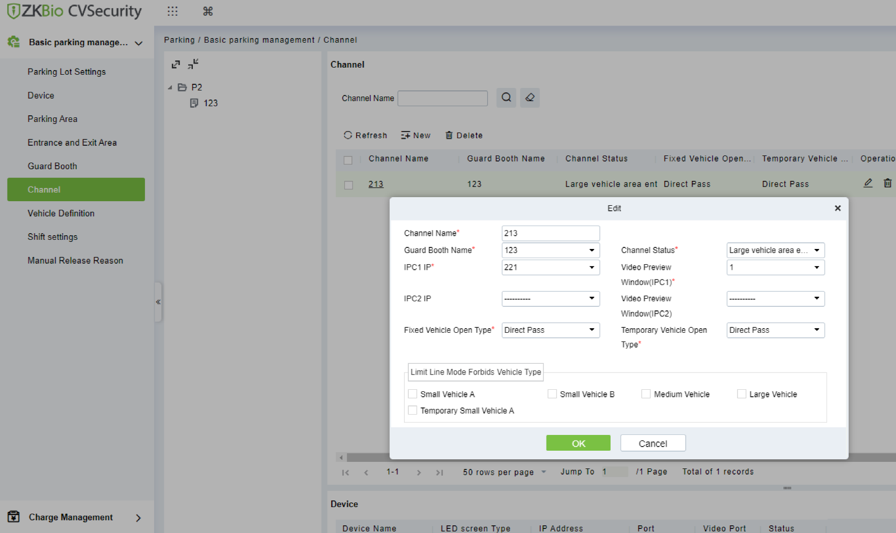This screenshot has width=896, height=533.
Task: Expand the Fixed Vehicle Open Type dropdown
Action: pyautogui.click(x=551, y=330)
